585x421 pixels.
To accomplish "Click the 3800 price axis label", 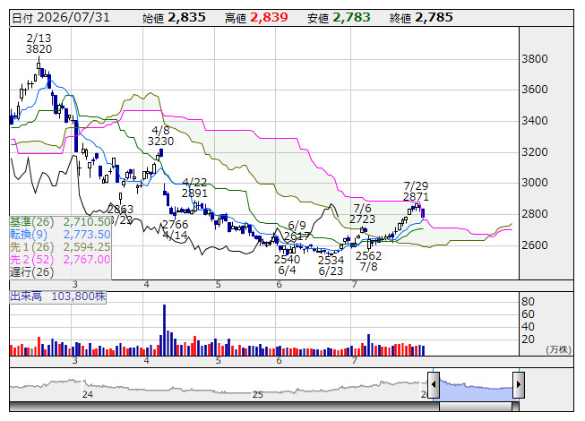I will [535, 59].
